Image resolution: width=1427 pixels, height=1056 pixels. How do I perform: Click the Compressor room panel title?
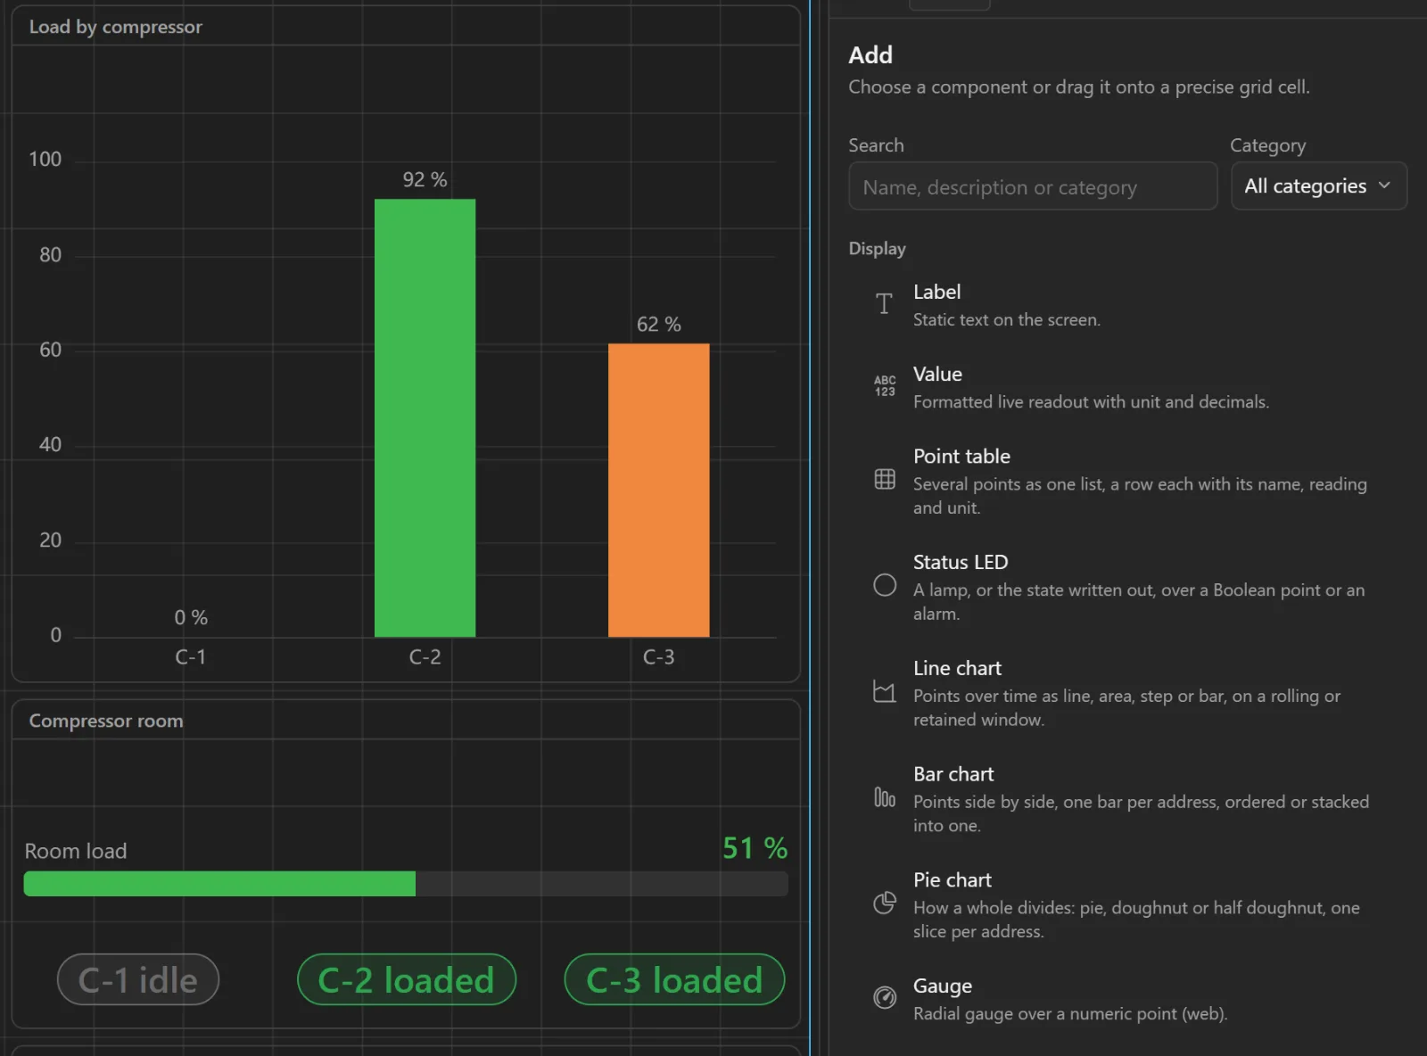106,721
